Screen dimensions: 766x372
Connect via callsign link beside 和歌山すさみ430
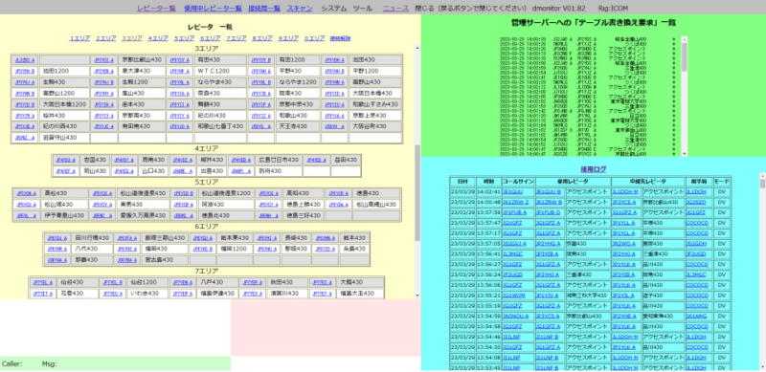334,104
